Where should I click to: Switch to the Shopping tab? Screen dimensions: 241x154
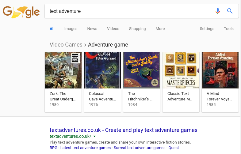137,29
